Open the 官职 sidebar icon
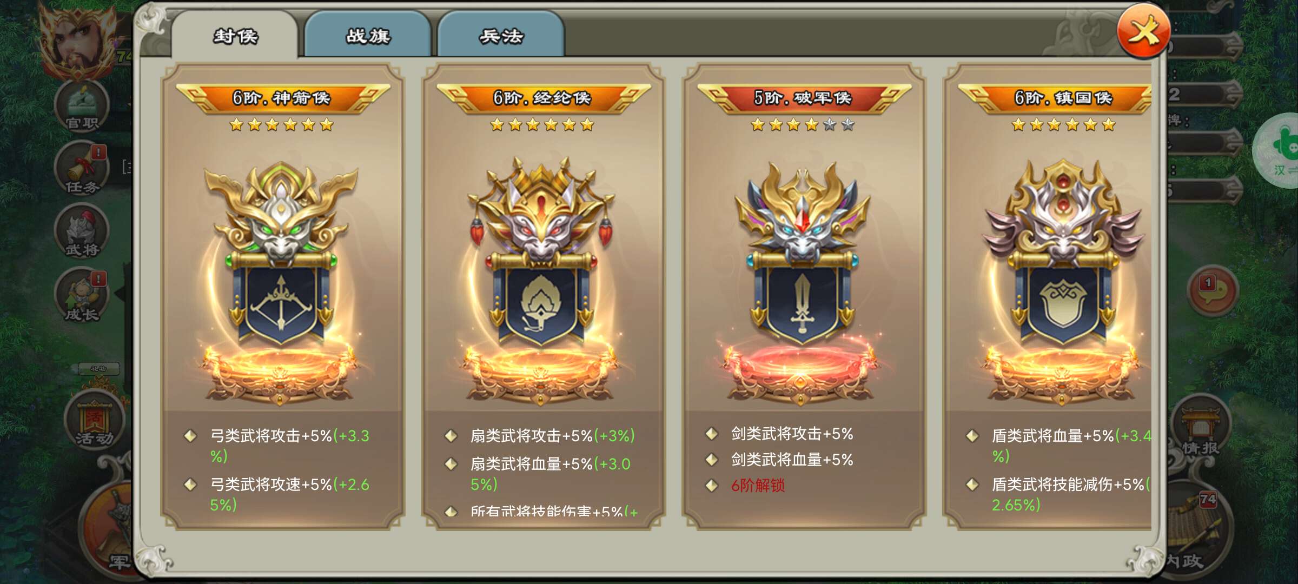Viewport: 1298px width, 584px height. pyautogui.click(x=82, y=107)
